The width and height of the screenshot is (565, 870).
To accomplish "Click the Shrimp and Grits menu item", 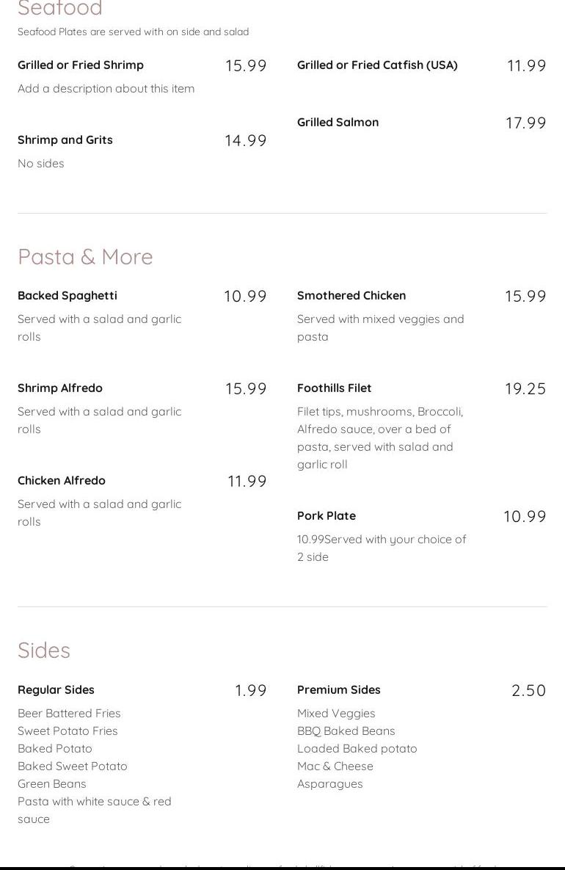I will pyautogui.click(x=65, y=139).
